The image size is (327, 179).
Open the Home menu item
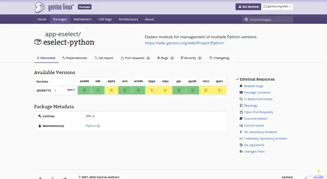pos(42,19)
